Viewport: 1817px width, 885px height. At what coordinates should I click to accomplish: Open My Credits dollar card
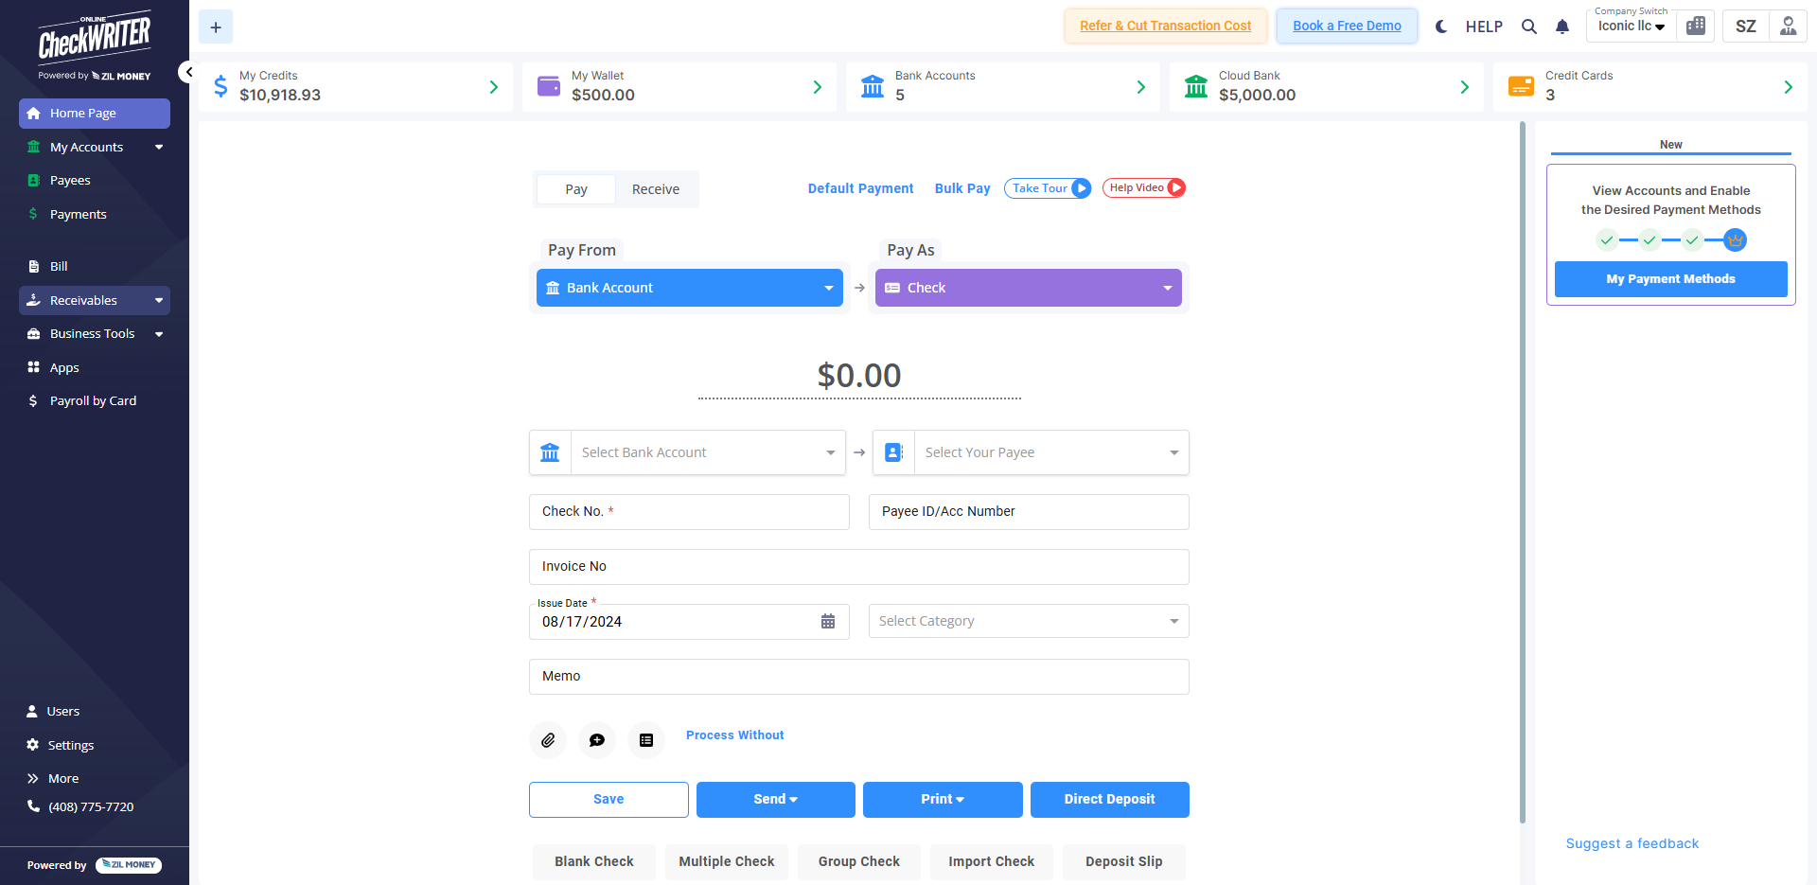coord(356,87)
